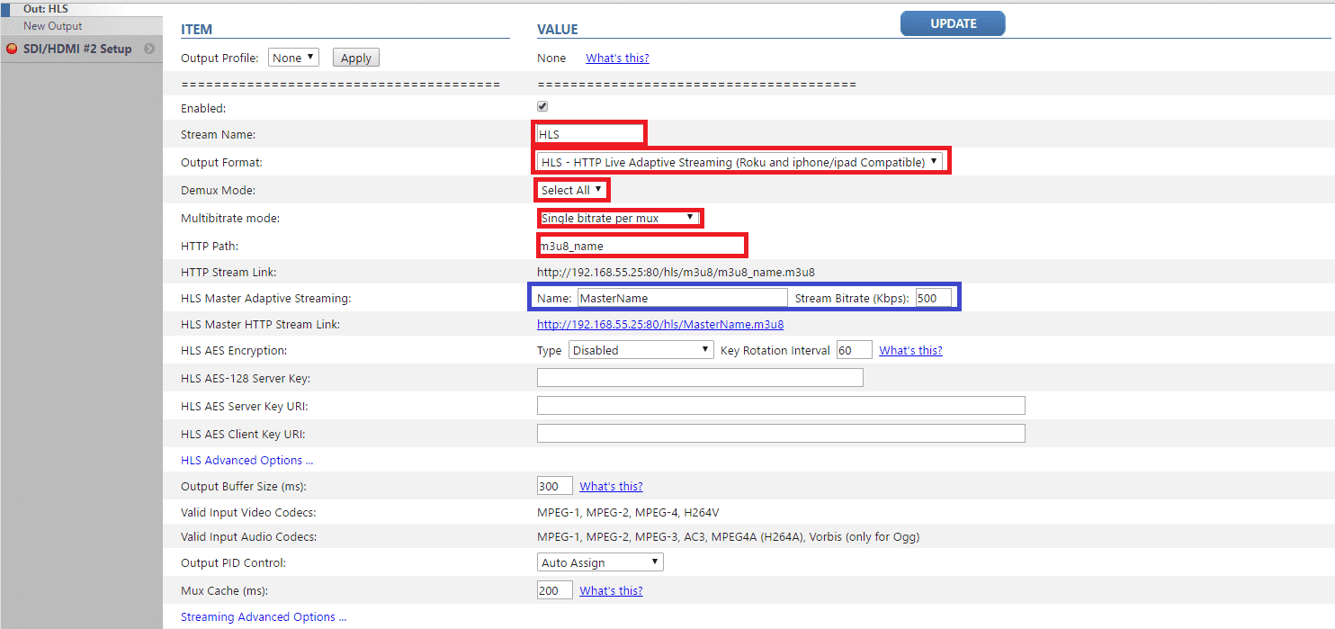The height and width of the screenshot is (629, 1335).
Task: Select the HTTP Stream Link URL text
Action: pos(676,272)
